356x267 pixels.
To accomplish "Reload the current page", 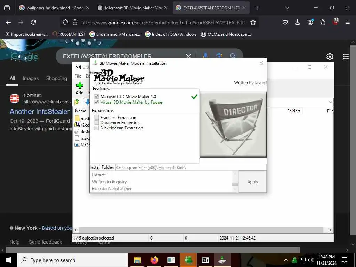I will click(x=33, y=22).
